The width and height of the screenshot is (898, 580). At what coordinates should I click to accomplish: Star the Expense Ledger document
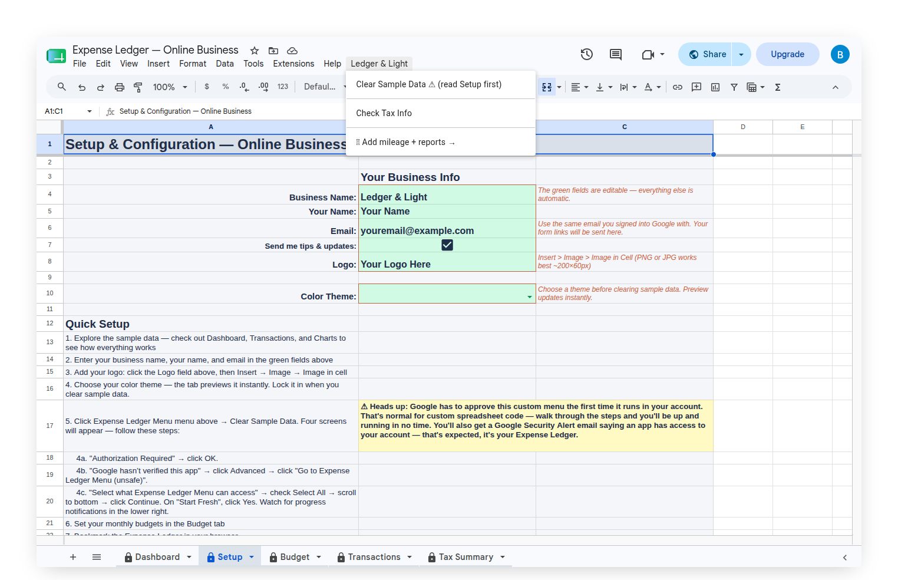click(255, 51)
